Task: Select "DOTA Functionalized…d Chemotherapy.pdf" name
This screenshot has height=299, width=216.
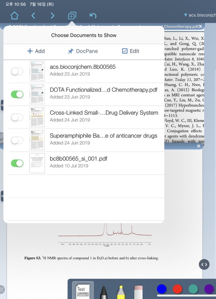Action: (x=104, y=90)
